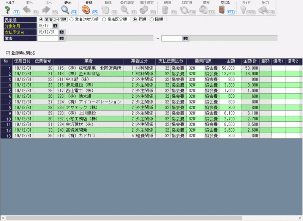This screenshot has height=221, width=303.
Task: Click the 金額 column header
Action: pos(230,61)
